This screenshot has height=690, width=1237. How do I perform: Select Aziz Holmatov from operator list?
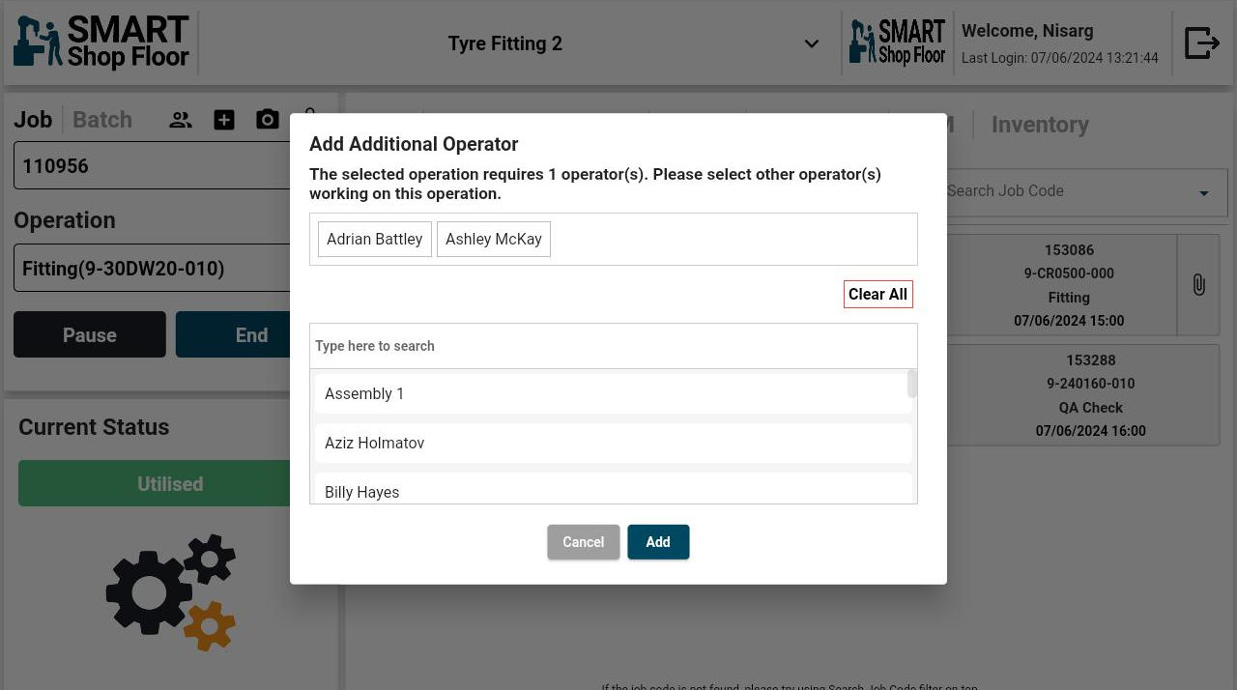pyautogui.click(x=613, y=444)
